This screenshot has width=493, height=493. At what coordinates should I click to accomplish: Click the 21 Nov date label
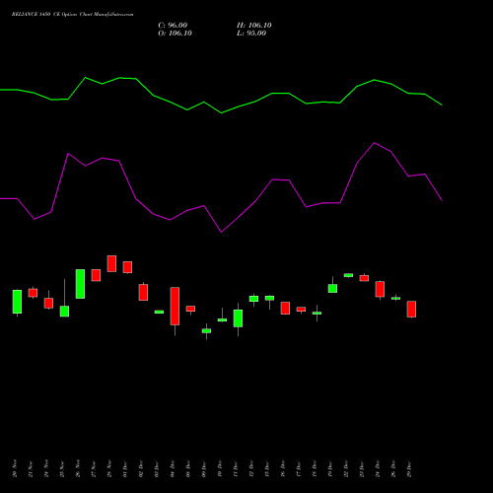[x=31, y=468]
